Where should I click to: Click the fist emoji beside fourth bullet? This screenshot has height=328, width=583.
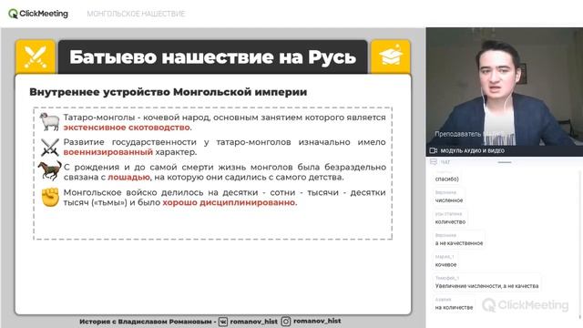(x=50, y=197)
